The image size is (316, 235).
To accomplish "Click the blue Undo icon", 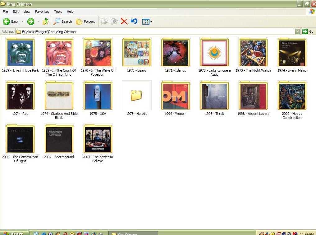I will click(134, 21).
